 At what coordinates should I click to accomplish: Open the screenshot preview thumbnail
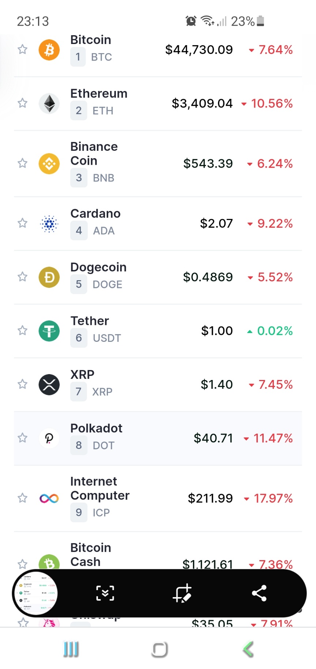coord(35,593)
